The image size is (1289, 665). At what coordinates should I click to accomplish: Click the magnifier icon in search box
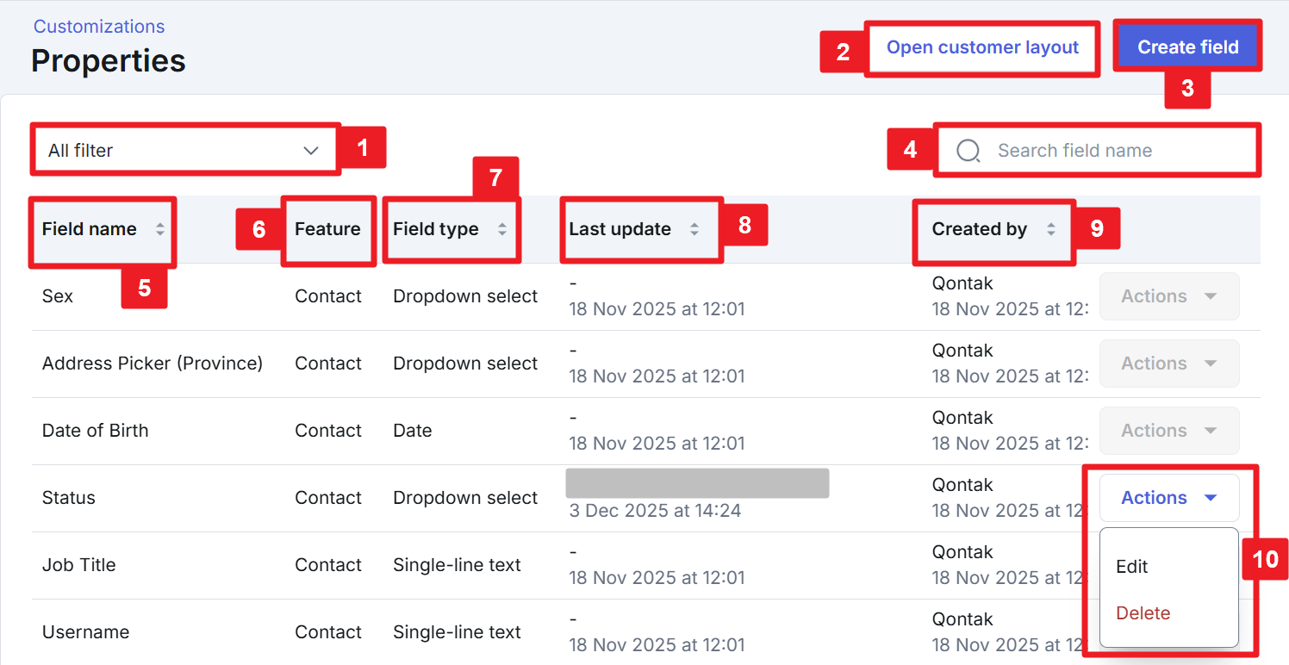click(968, 151)
